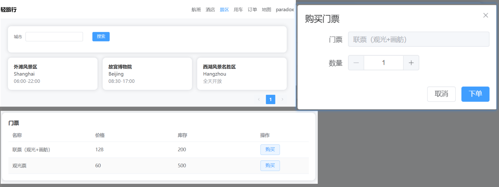The width and height of the screenshot is (499, 187).
Task: Open the 航班 flights menu
Action: pyautogui.click(x=196, y=10)
